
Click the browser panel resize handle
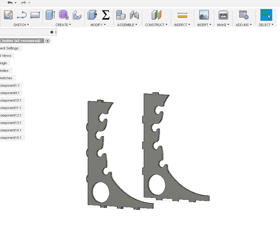pyautogui.click(x=56, y=32)
